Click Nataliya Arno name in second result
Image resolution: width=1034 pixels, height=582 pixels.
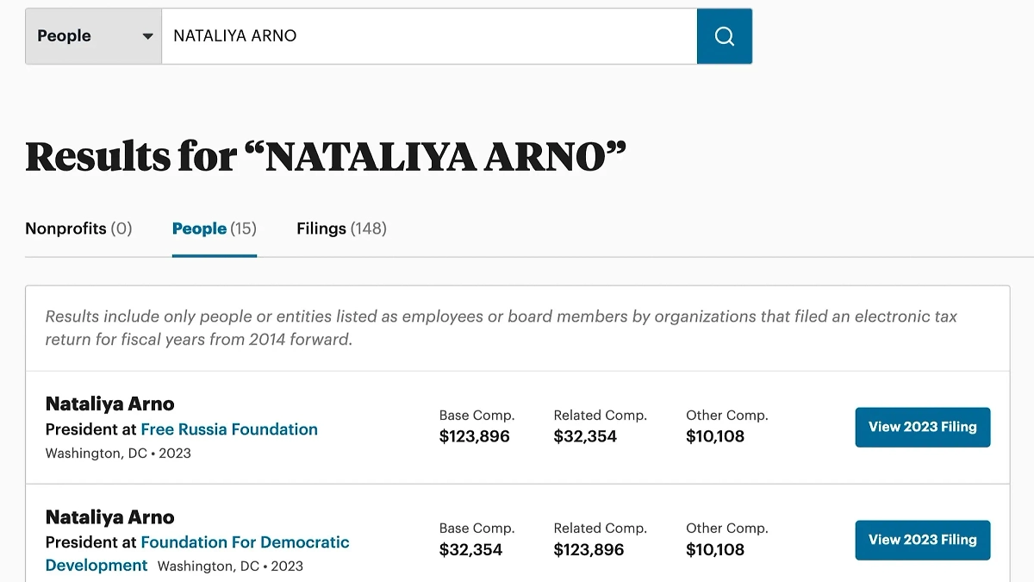109,517
